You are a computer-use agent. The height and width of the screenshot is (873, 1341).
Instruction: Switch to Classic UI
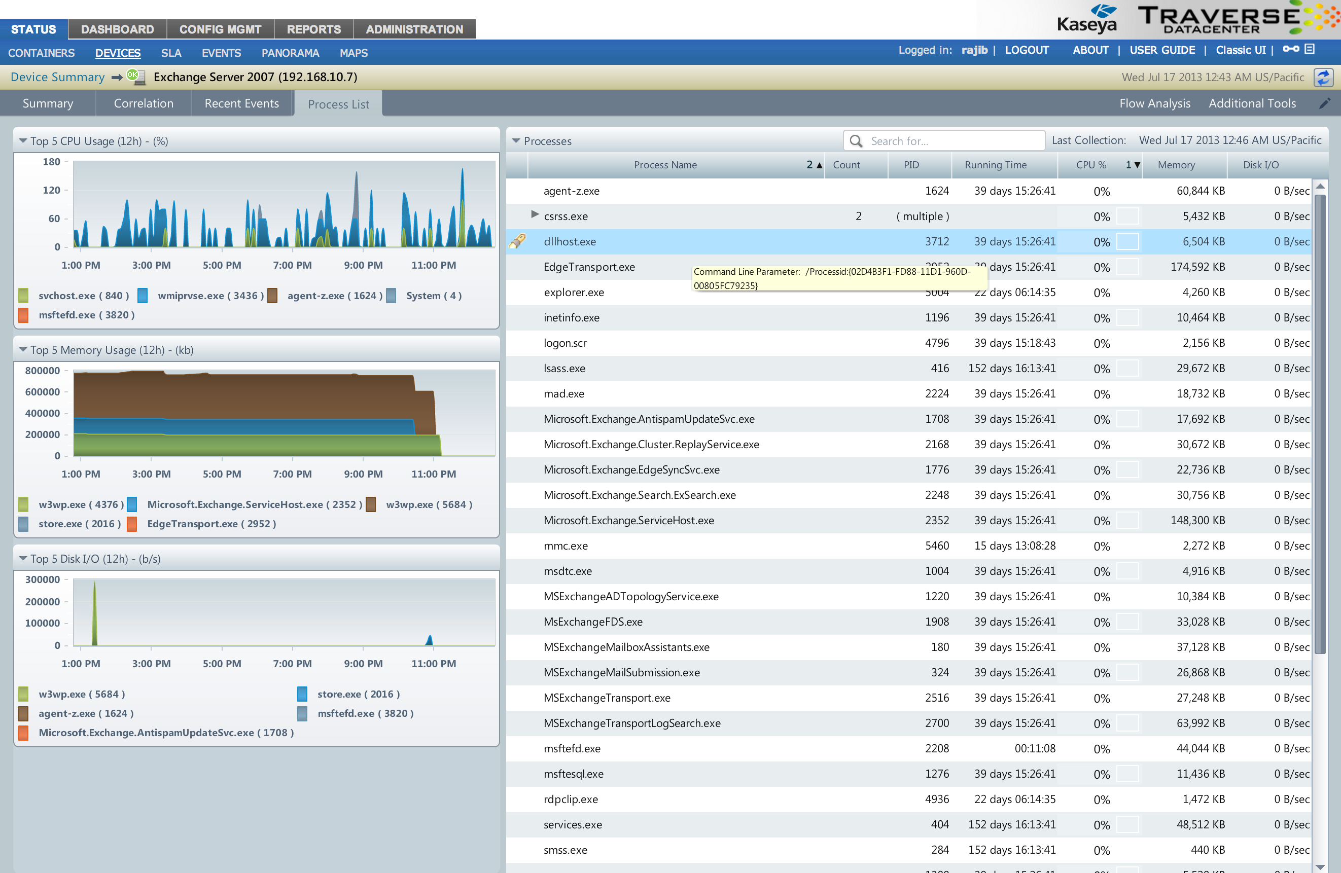[x=1240, y=50]
